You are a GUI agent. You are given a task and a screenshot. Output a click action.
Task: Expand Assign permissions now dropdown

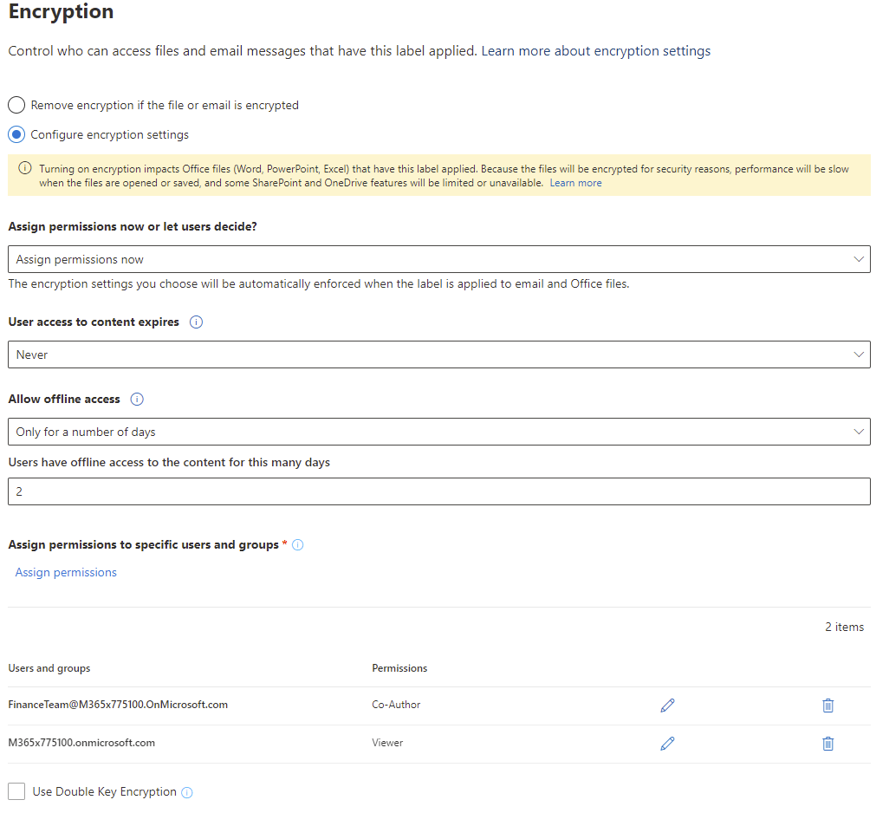[x=438, y=259]
